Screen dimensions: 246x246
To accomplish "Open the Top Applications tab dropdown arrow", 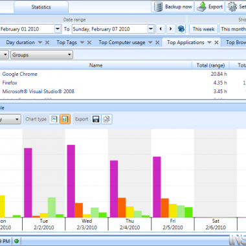I will [x=209, y=43].
